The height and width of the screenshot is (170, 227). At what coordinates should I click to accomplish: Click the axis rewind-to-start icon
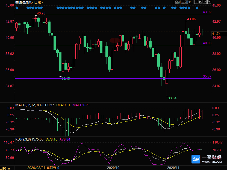201,2
